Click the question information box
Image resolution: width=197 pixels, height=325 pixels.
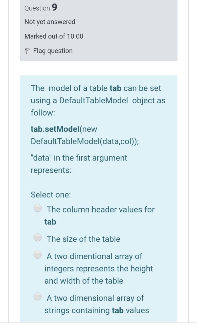pos(99,30)
